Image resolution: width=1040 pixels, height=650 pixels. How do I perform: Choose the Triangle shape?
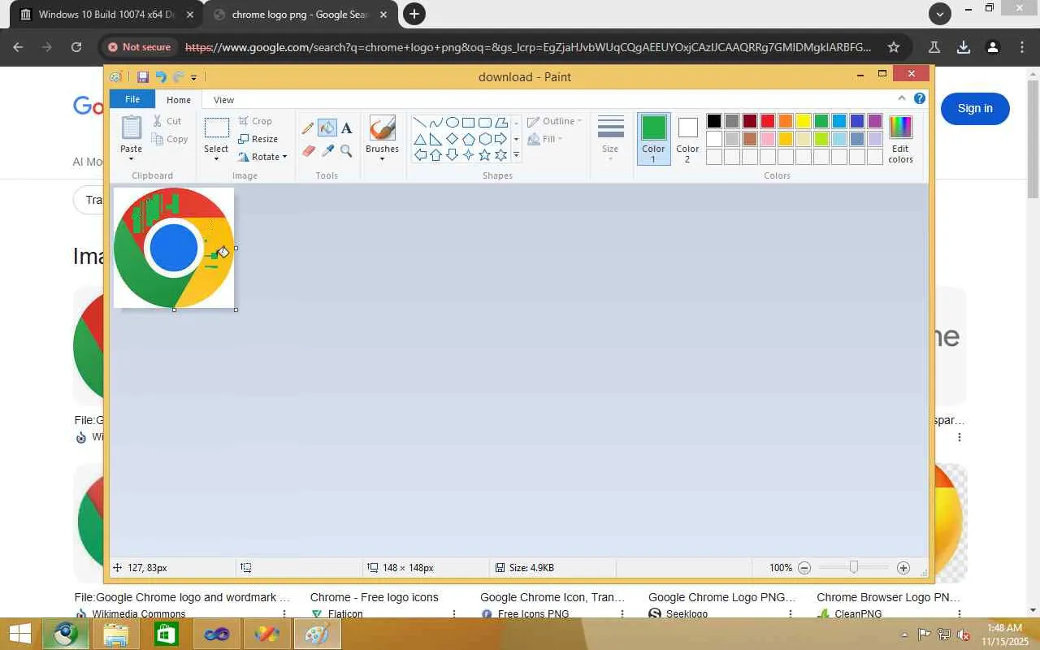420,139
